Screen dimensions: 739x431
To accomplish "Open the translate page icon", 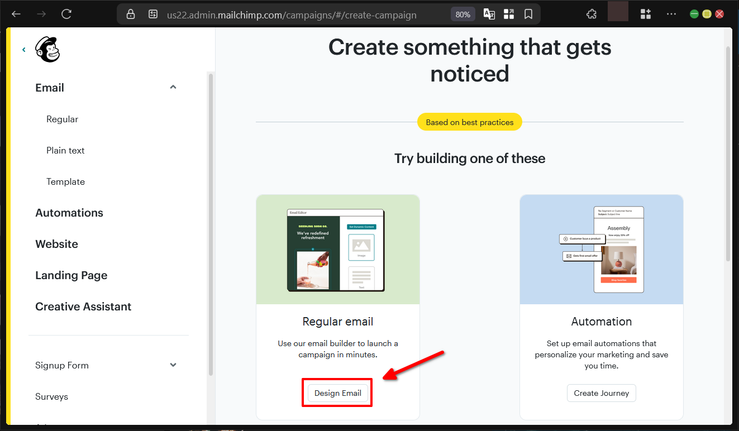I will (489, 14).
